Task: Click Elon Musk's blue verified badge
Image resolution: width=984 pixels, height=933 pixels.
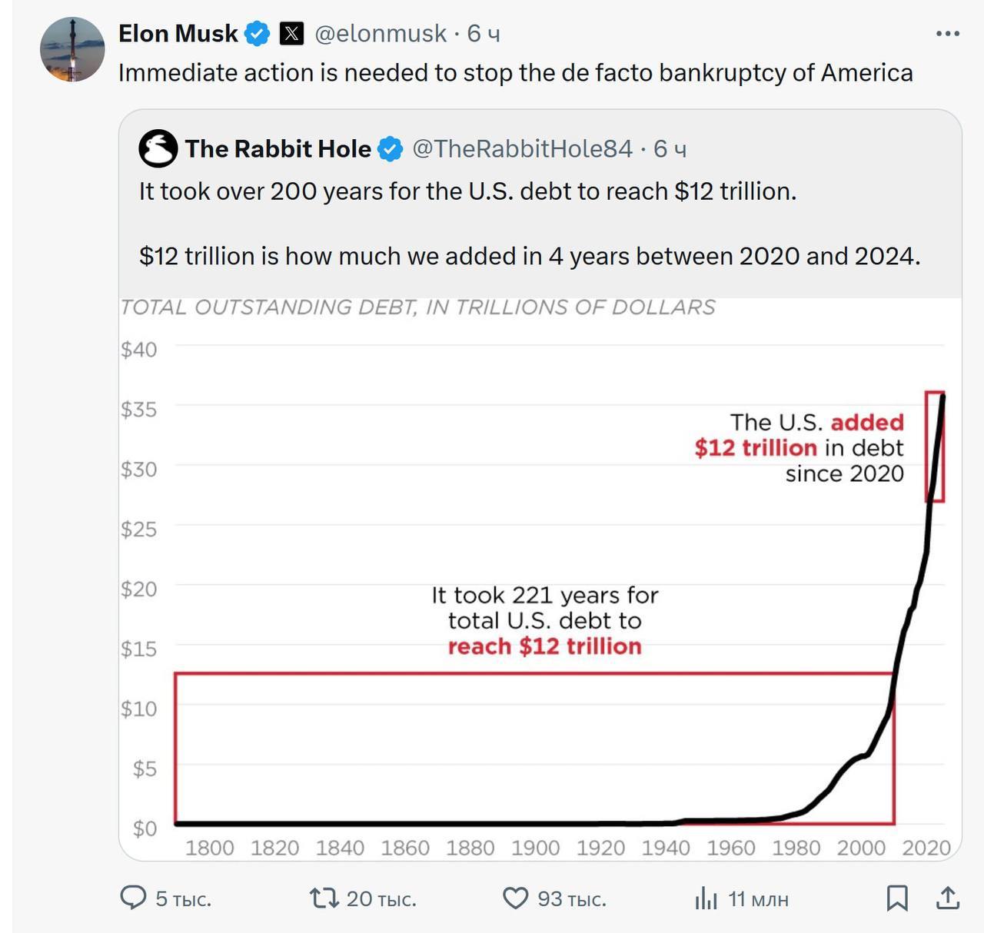Action: [258, 34]
